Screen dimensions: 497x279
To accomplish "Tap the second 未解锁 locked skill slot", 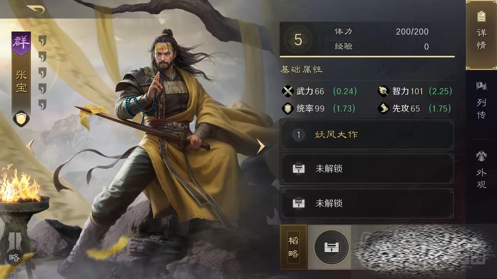I will pos(367,204).
